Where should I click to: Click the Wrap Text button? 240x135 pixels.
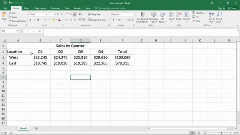(x=94, y=14)
